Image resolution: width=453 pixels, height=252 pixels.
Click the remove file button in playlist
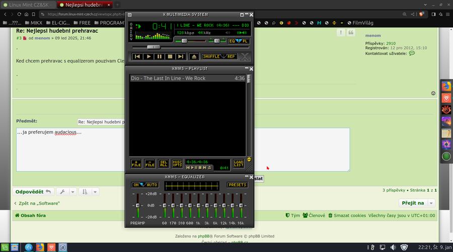click(x=150, y=163)
